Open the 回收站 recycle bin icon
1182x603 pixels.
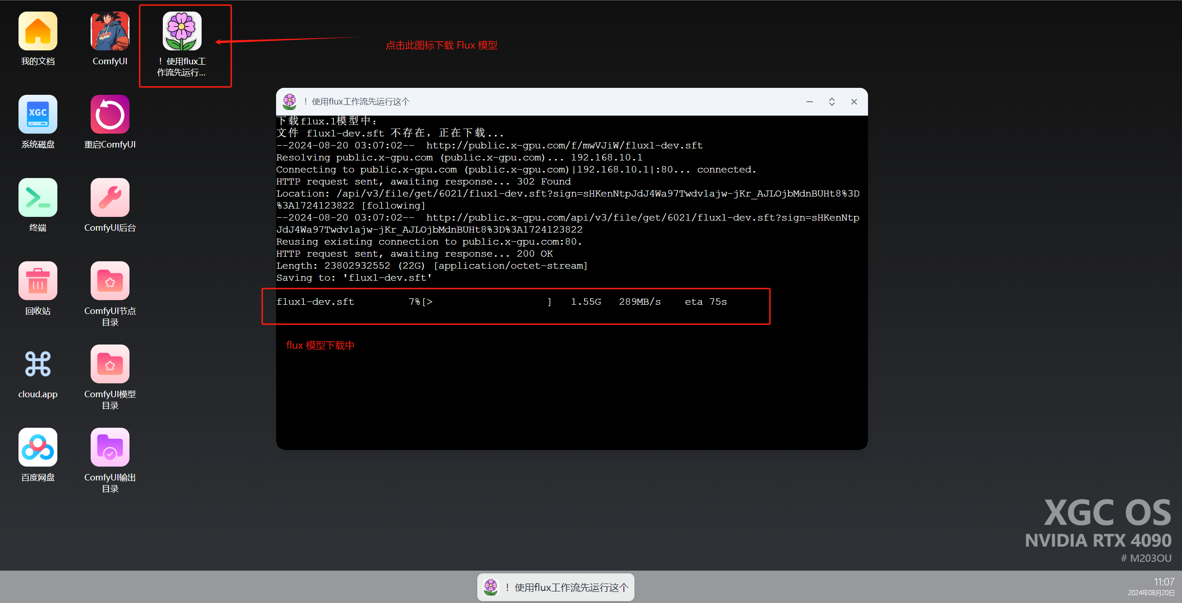38,281
